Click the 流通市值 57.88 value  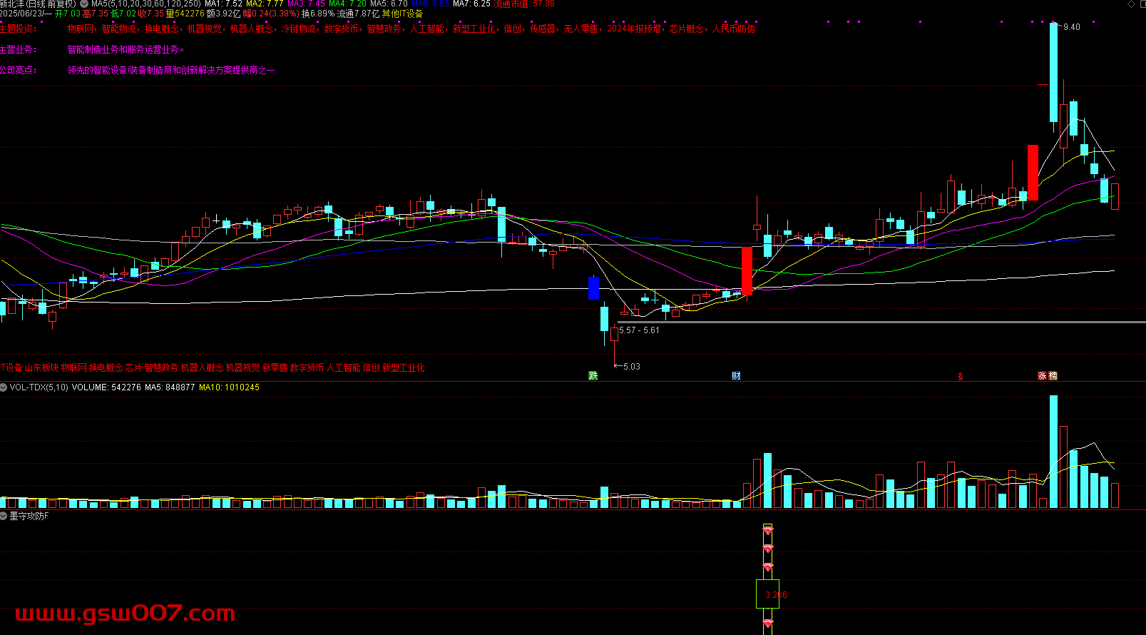click(x=524, y=4)
